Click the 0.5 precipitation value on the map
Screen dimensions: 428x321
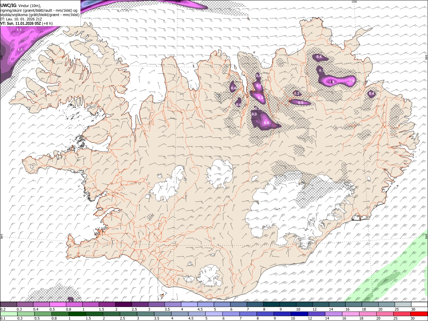tap(301, 103)
